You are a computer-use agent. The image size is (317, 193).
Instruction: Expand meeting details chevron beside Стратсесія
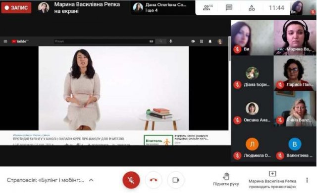[91, 180]
